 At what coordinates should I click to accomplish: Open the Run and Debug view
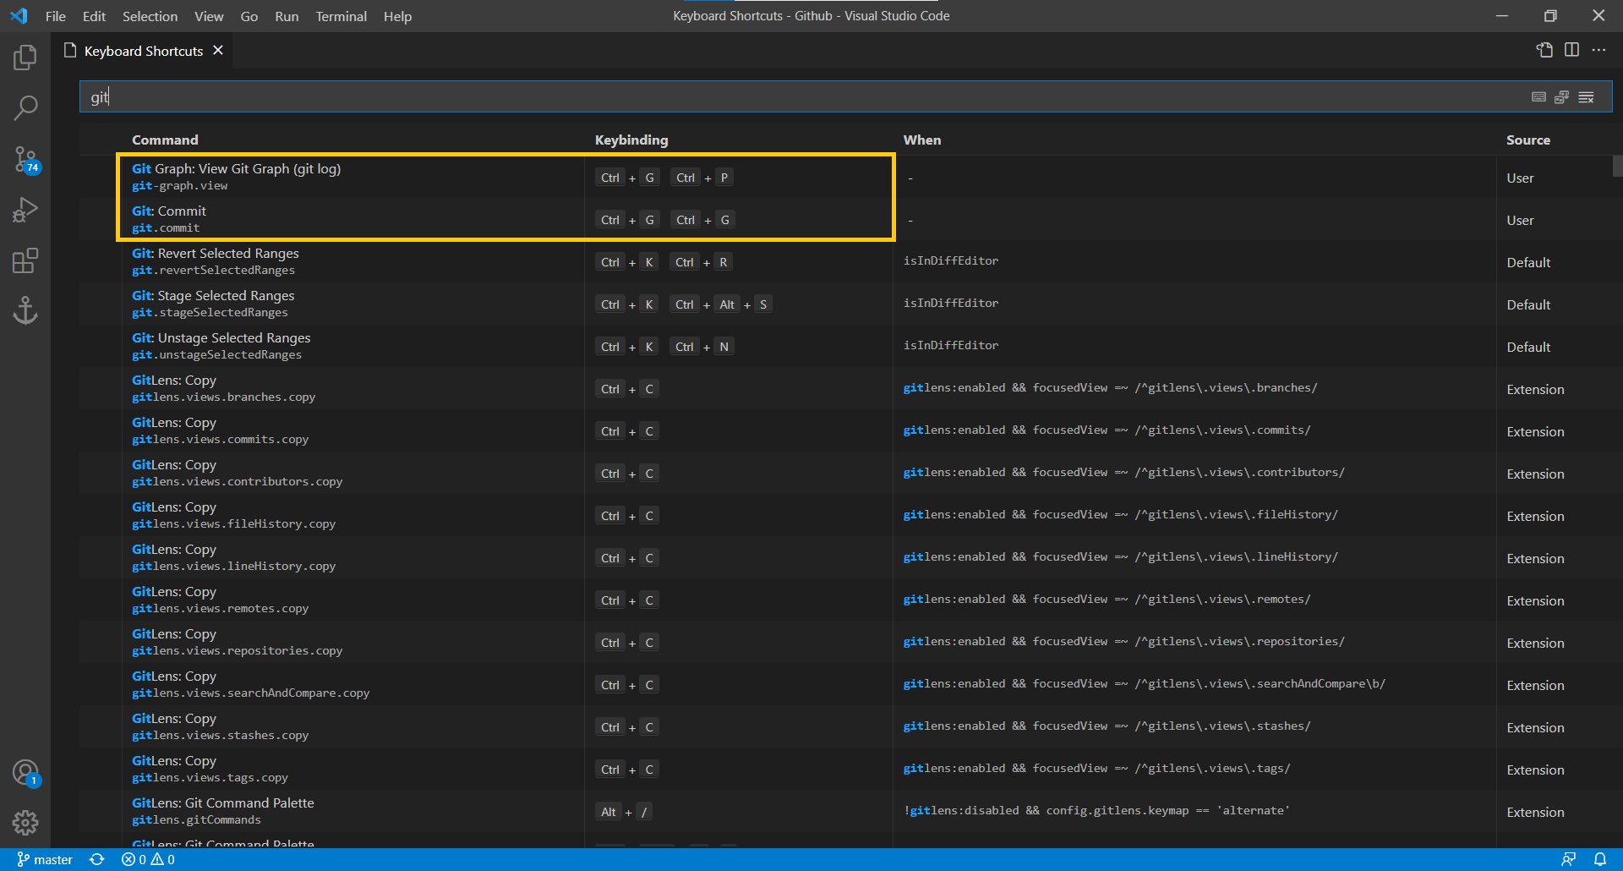25,210
